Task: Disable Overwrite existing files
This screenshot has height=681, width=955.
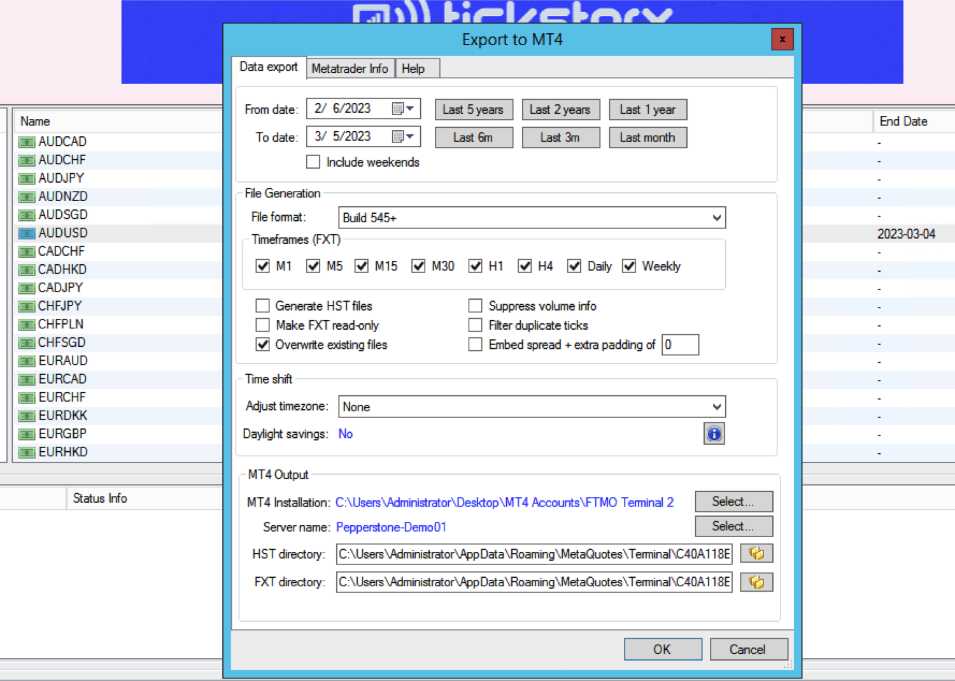Action: (262, 344)
